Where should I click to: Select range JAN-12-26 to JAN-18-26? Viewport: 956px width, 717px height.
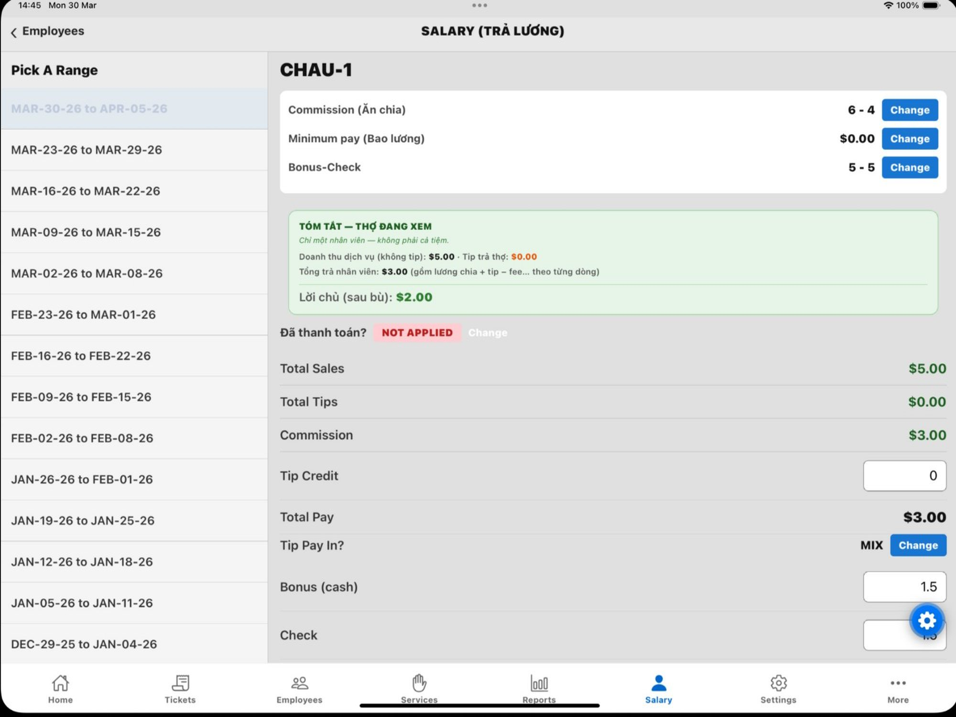(134, 562)
